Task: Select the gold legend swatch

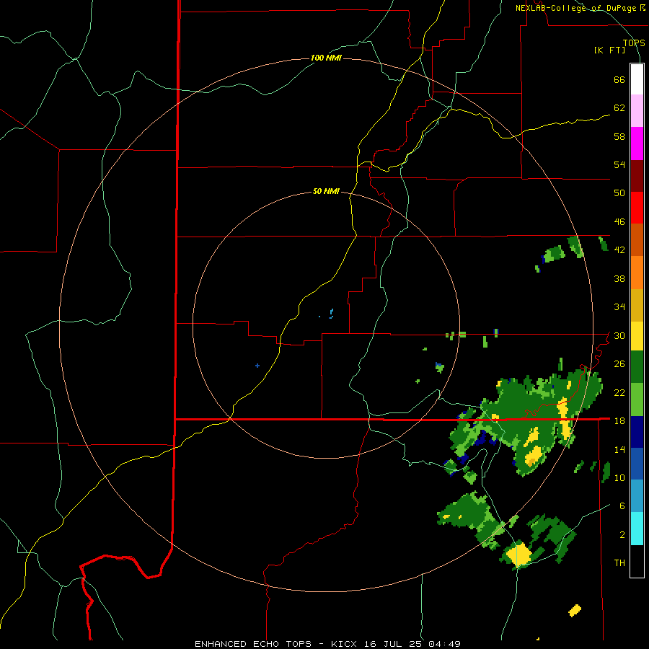Action: click(x=637, y=306)
